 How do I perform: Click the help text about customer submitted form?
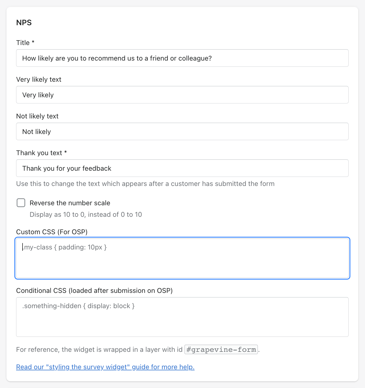point(145,184)
